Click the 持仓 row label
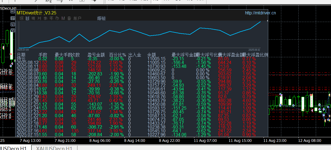 [21, 59]
